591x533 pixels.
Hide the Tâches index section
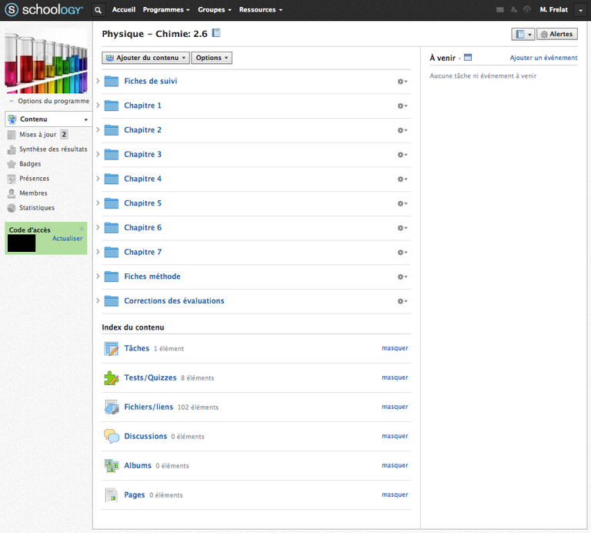click(395, 348)
